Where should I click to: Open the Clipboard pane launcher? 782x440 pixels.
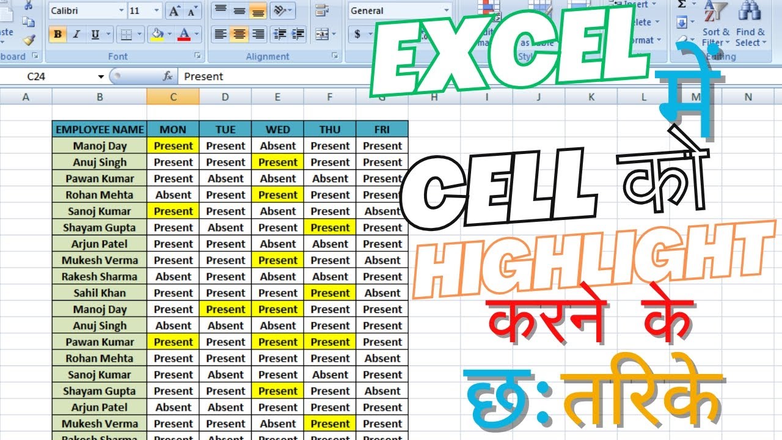(x=35, y=56)
